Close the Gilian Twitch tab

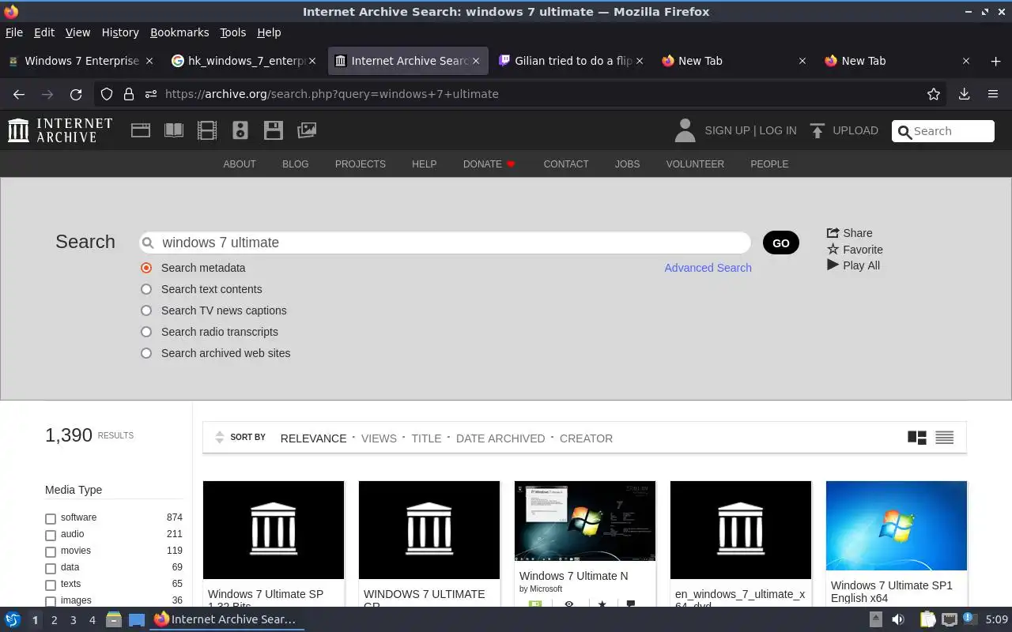[x=640, y=61]
